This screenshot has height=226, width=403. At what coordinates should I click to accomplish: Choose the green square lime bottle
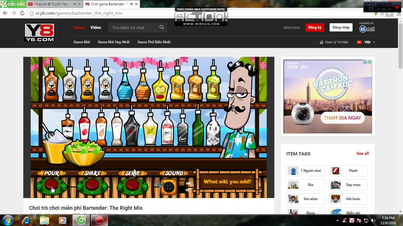click(x=213, y=80)
